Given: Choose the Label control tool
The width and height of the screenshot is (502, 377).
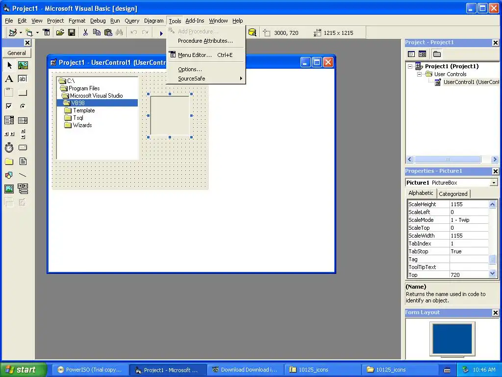Looking at the screenshot, I should pyautogui.click(x=9, y=79).
